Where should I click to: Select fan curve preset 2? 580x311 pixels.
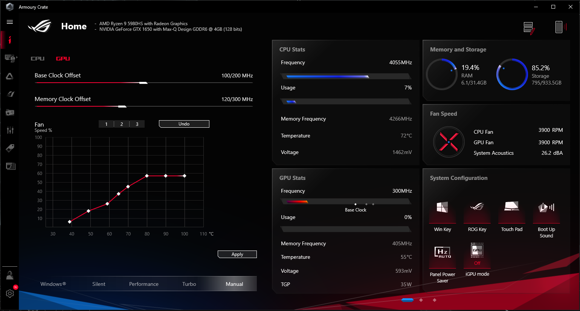122,124
